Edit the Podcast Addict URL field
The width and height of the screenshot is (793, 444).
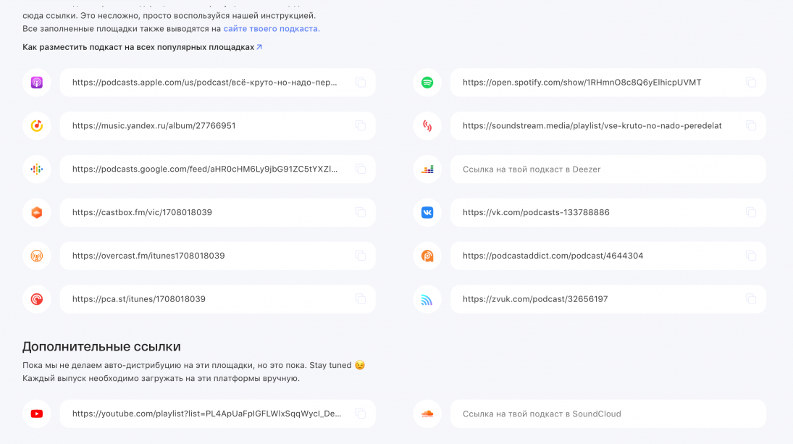[x=594, y=256]
